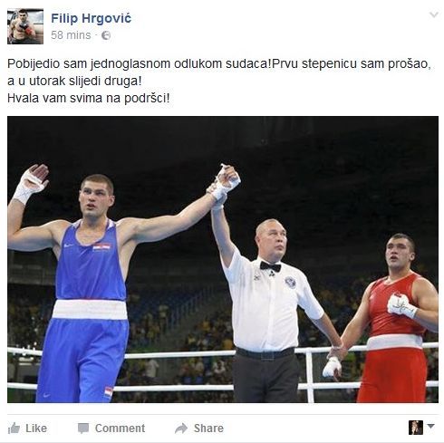Image resolution: width=444 pixels, height=443 pixels.
Task: Click the 'Like' text button
Action: (x=36, y=429)
